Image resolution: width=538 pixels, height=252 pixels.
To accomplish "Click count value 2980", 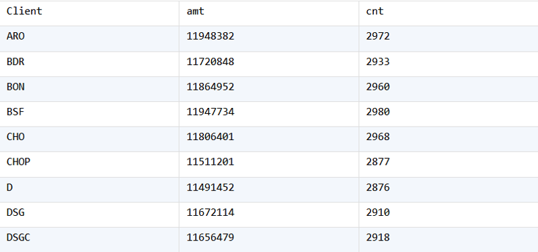I will point(378,112).
